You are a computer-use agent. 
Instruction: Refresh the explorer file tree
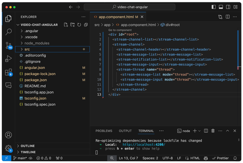79,25
